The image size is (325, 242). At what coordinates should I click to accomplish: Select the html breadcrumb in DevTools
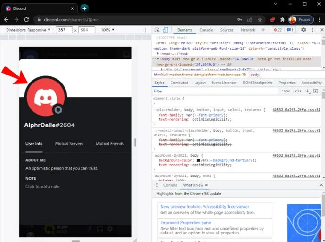[x=200, y=75]
